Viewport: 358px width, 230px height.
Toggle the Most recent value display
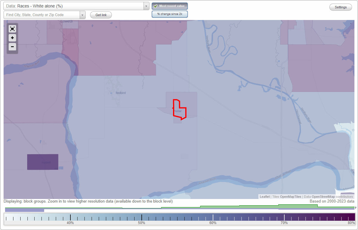coord(170,6)
